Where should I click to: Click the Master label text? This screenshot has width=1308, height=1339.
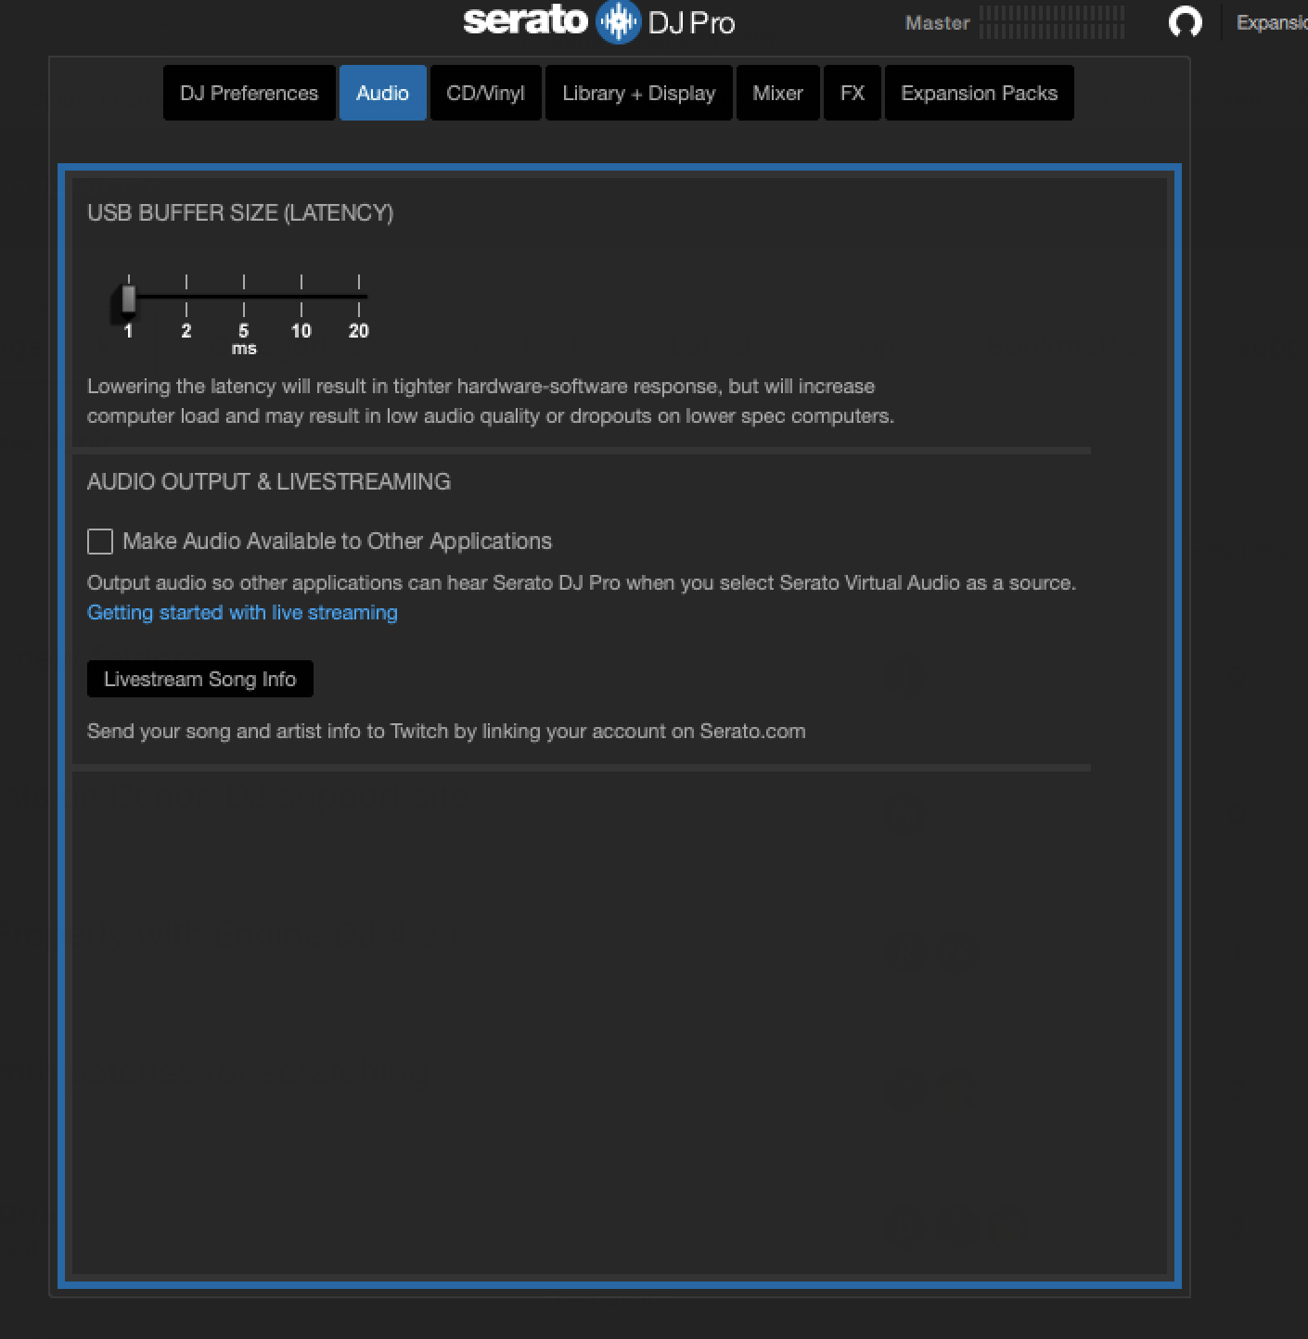pos(937,23)
